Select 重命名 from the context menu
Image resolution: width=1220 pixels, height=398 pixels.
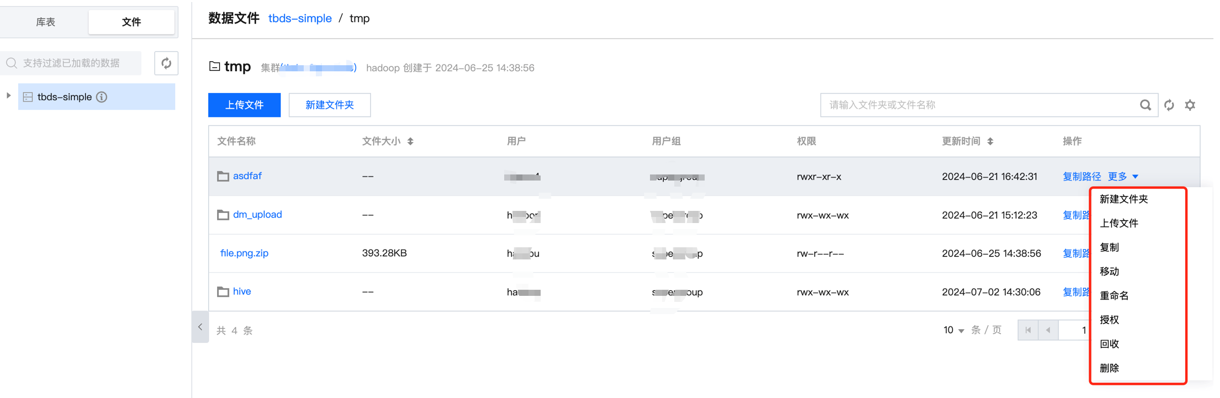(x=1114, y=296)
